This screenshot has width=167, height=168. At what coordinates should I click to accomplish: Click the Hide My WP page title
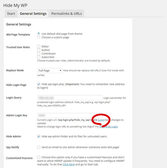click(x=15, y=5)
